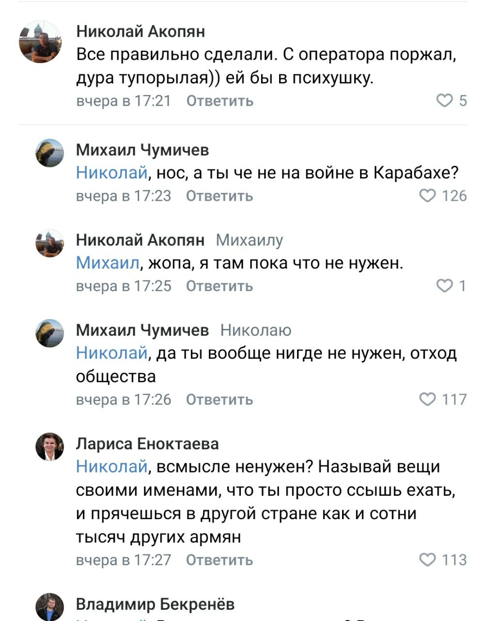
Task: Open Николай Акопян's avatar on top comment
Action: tap(40, 42)
